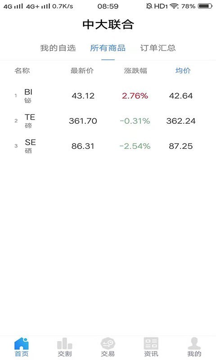Tap the battery status icon
Image resolution: width=216 pixels, height=360 pixels.
[205, 6]
